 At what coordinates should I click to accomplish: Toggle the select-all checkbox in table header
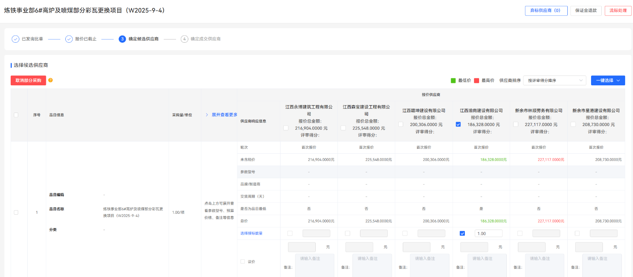[x=16, y=115]
